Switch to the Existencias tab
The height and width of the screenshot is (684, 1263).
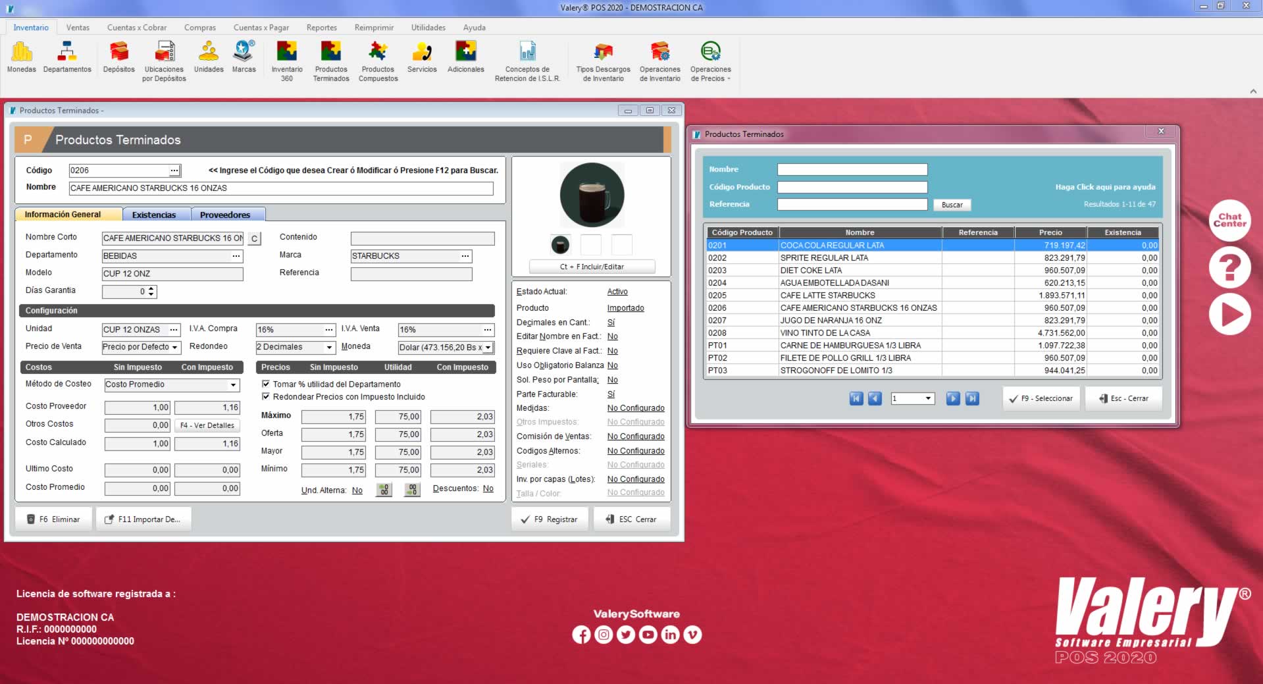tap(154, 215)
